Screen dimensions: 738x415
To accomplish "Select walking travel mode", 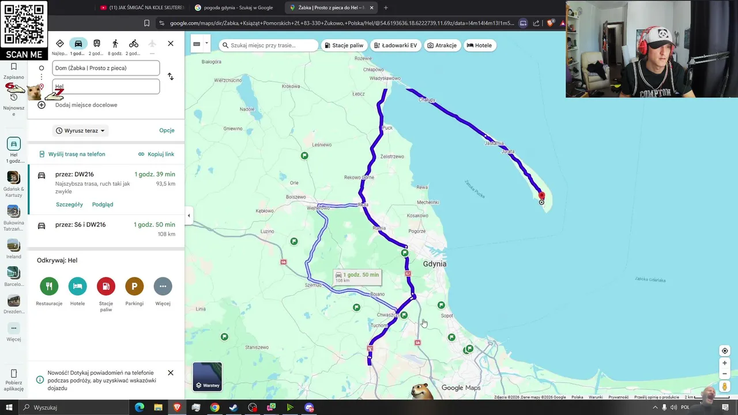I will (115, 44).
